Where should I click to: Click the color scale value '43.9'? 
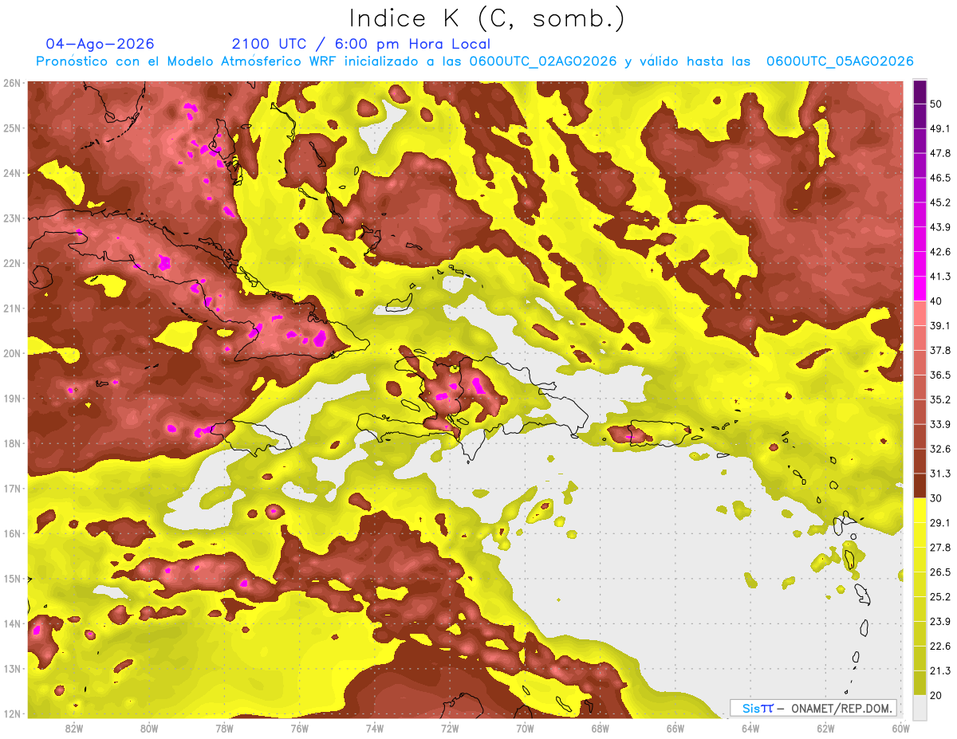pyautogui.click(x=941, y=227)
